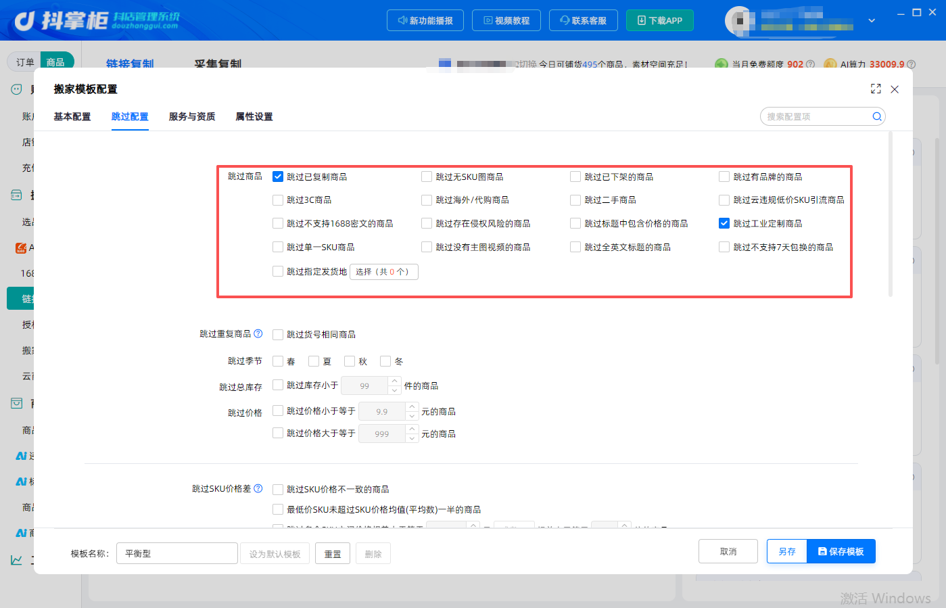946x608 pixels.
Task: Expand the account dropdown chevron
Action: [872, 20]
